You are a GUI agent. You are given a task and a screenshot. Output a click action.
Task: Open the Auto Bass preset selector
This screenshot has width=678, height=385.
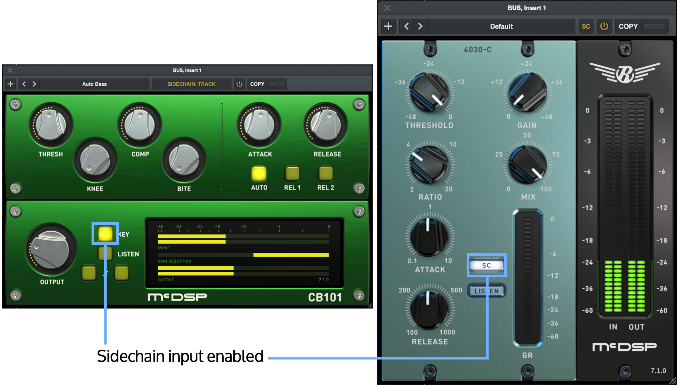coord(95,84)
